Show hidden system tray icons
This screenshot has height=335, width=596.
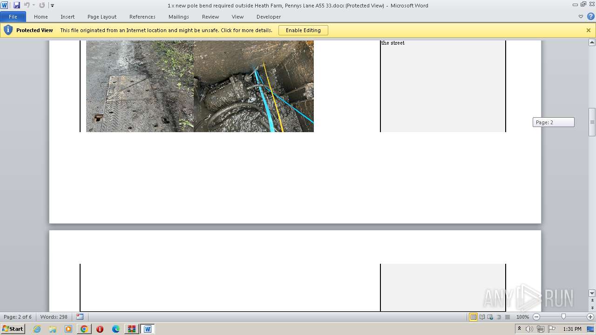tap(519, 329)
